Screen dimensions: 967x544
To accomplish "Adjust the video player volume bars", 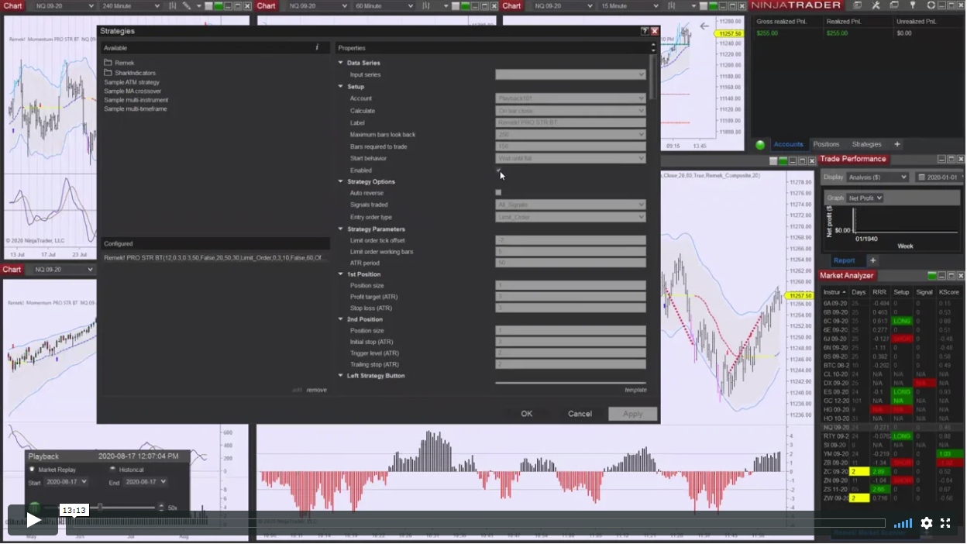I will click(x=903, y=524).
